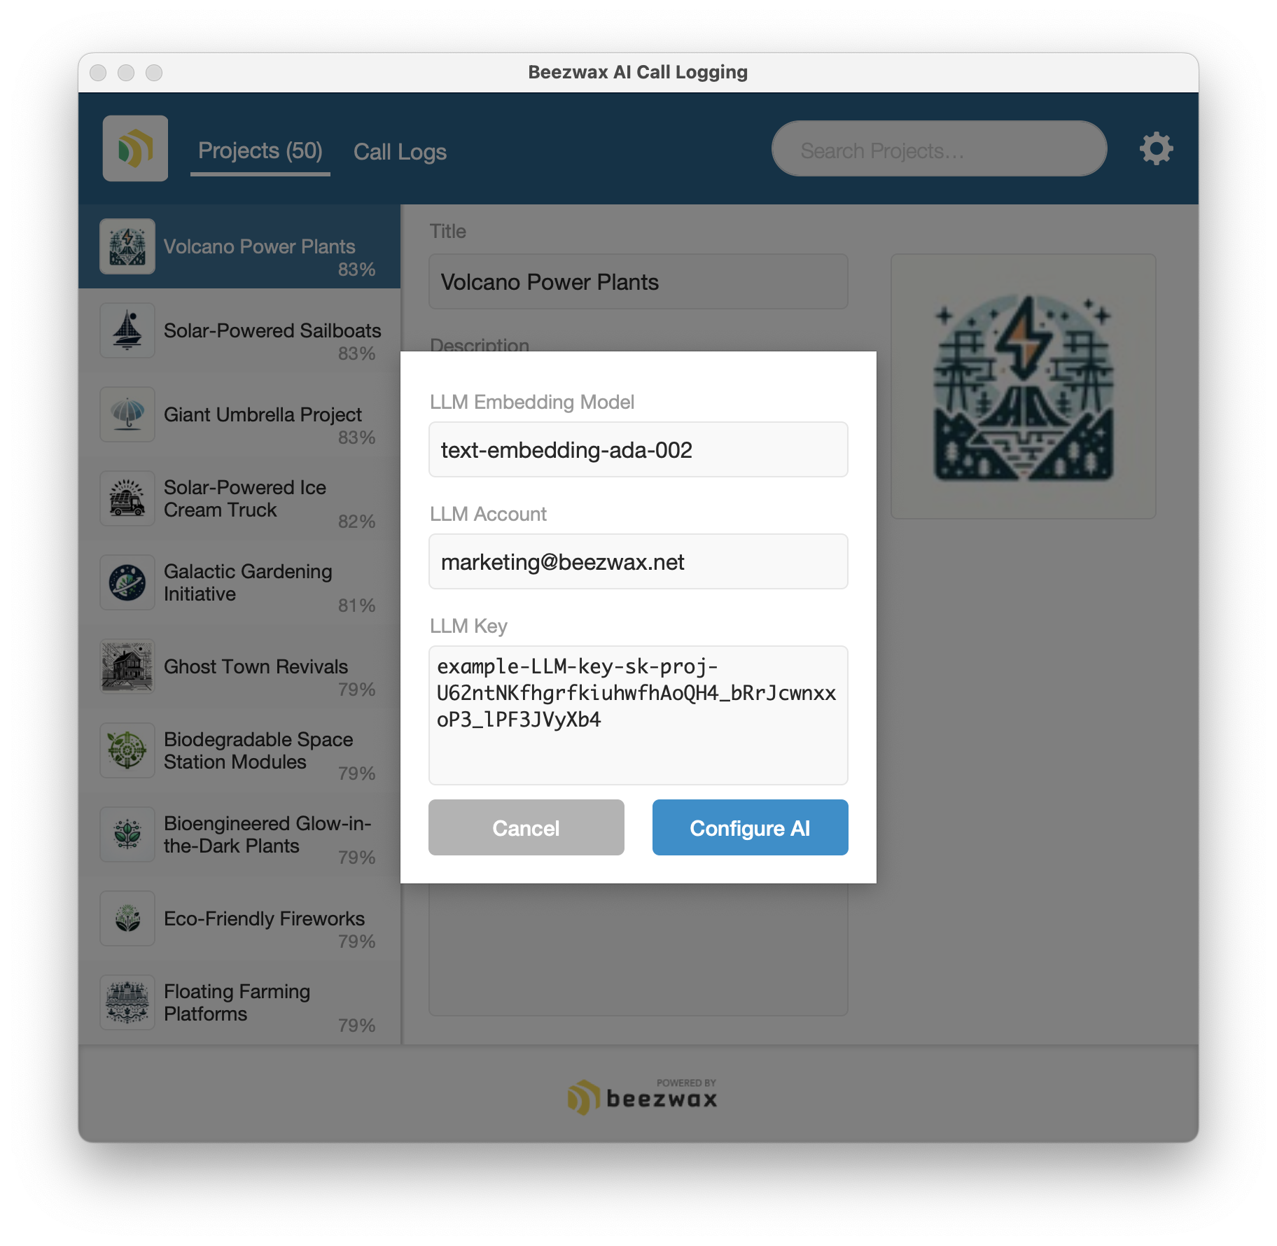1277x1246 pixels.
Task: Cancel the AI configuration dialog
Action: 526,827
